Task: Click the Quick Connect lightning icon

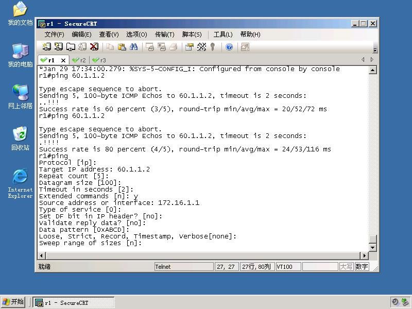Action: point(58,47)
